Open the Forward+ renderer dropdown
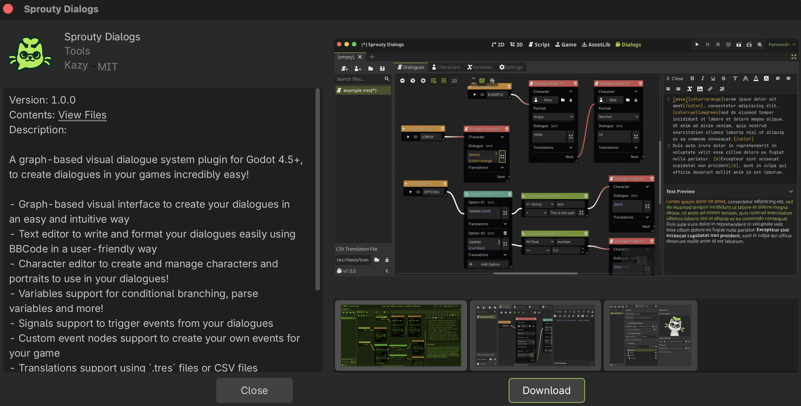The height and width of the screenshot is (406, 801). (x=781, y=44)
